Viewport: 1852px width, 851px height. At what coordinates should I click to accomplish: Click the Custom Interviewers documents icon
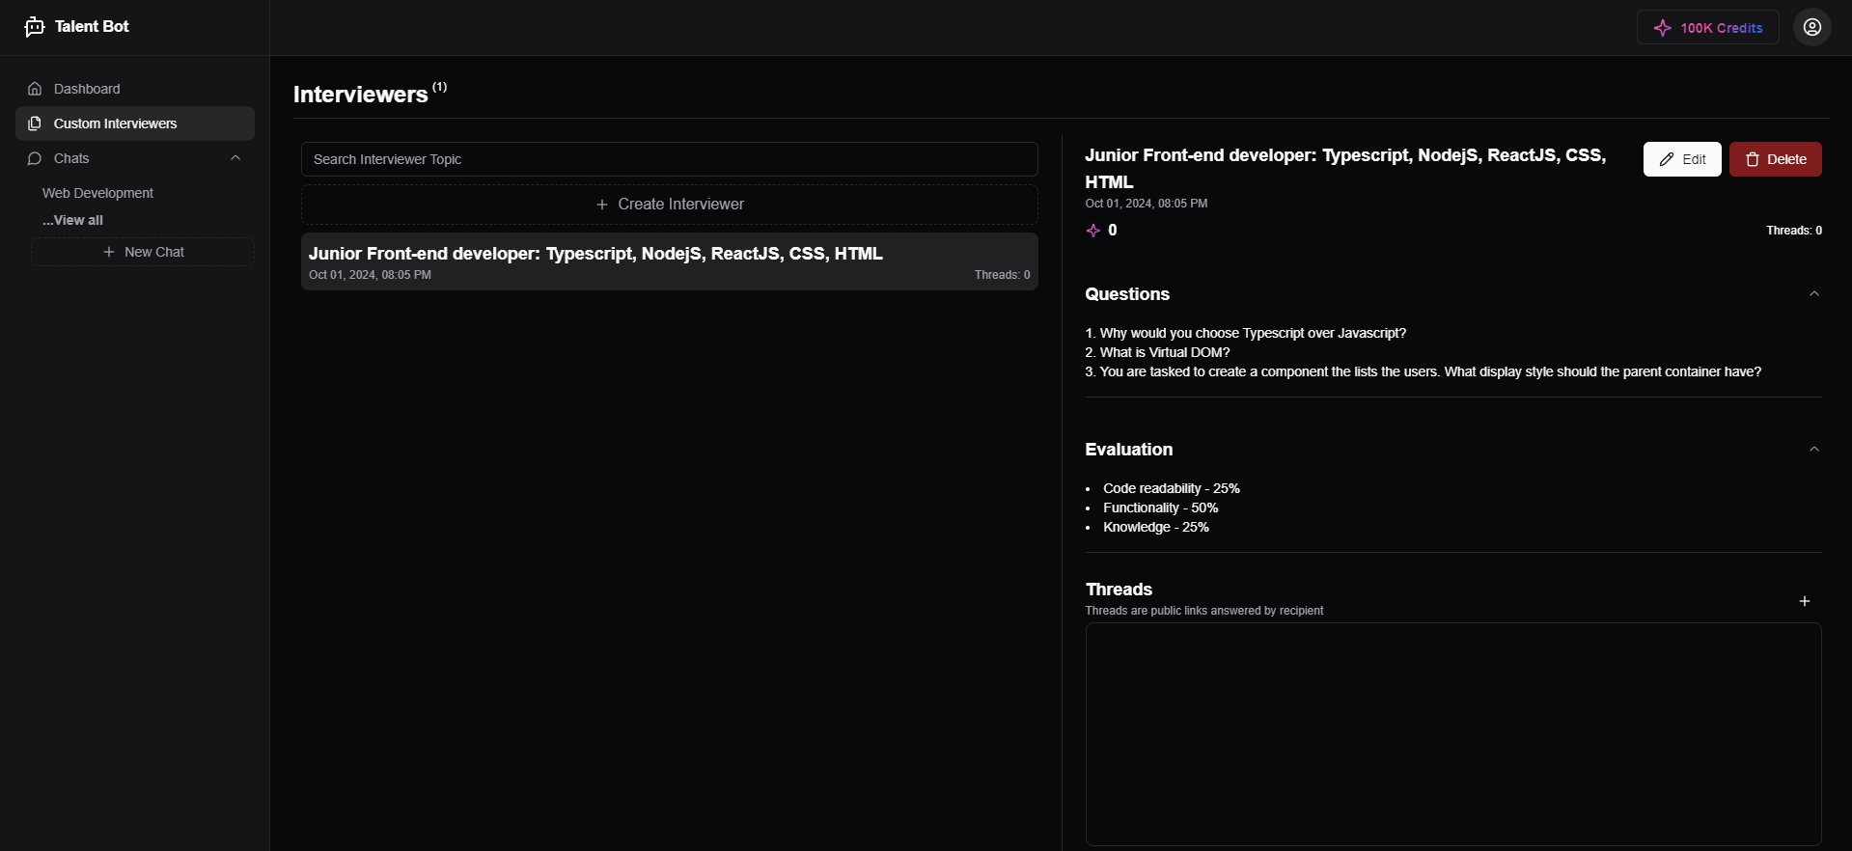tap(35, 124)
